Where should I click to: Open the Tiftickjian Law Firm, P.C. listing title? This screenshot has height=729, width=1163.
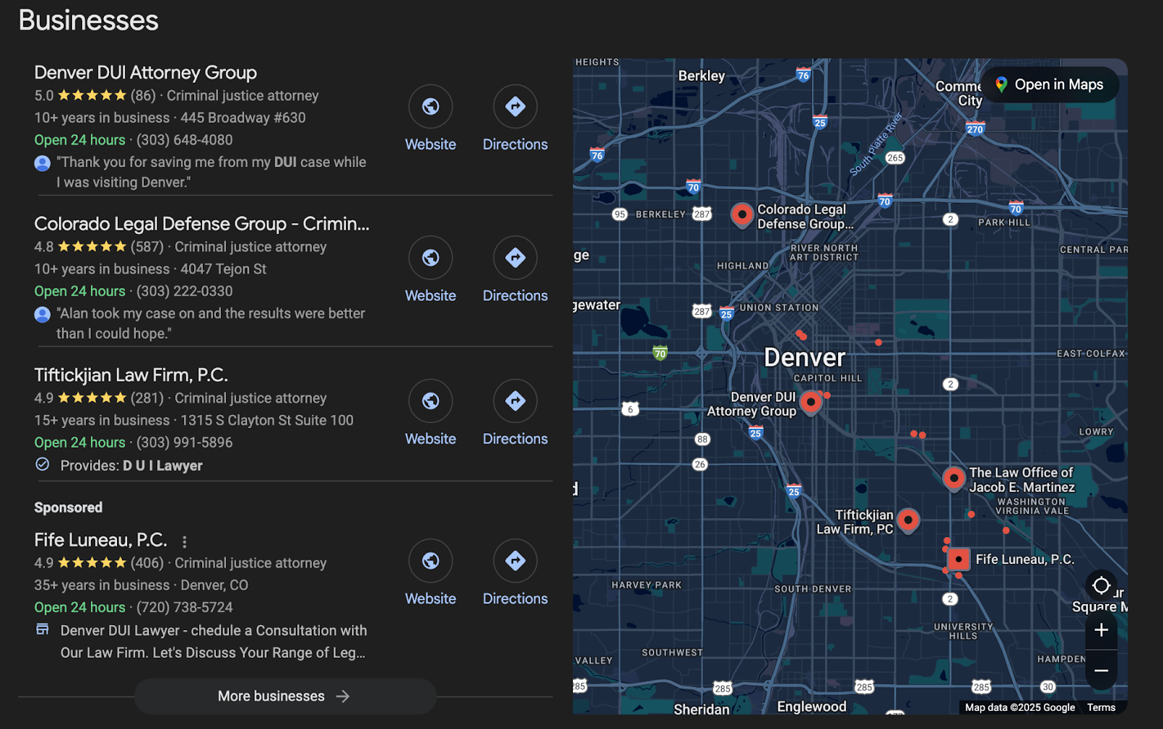click(131, 375)
